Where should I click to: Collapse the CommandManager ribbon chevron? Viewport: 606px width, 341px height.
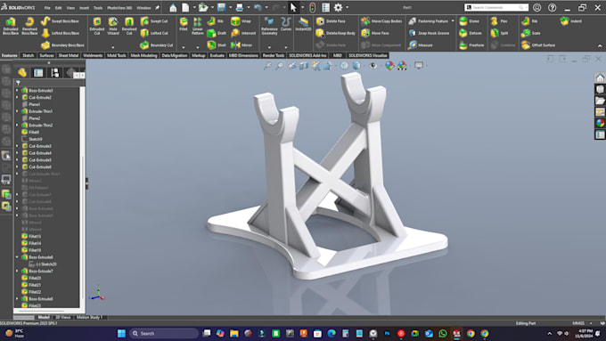600,46
